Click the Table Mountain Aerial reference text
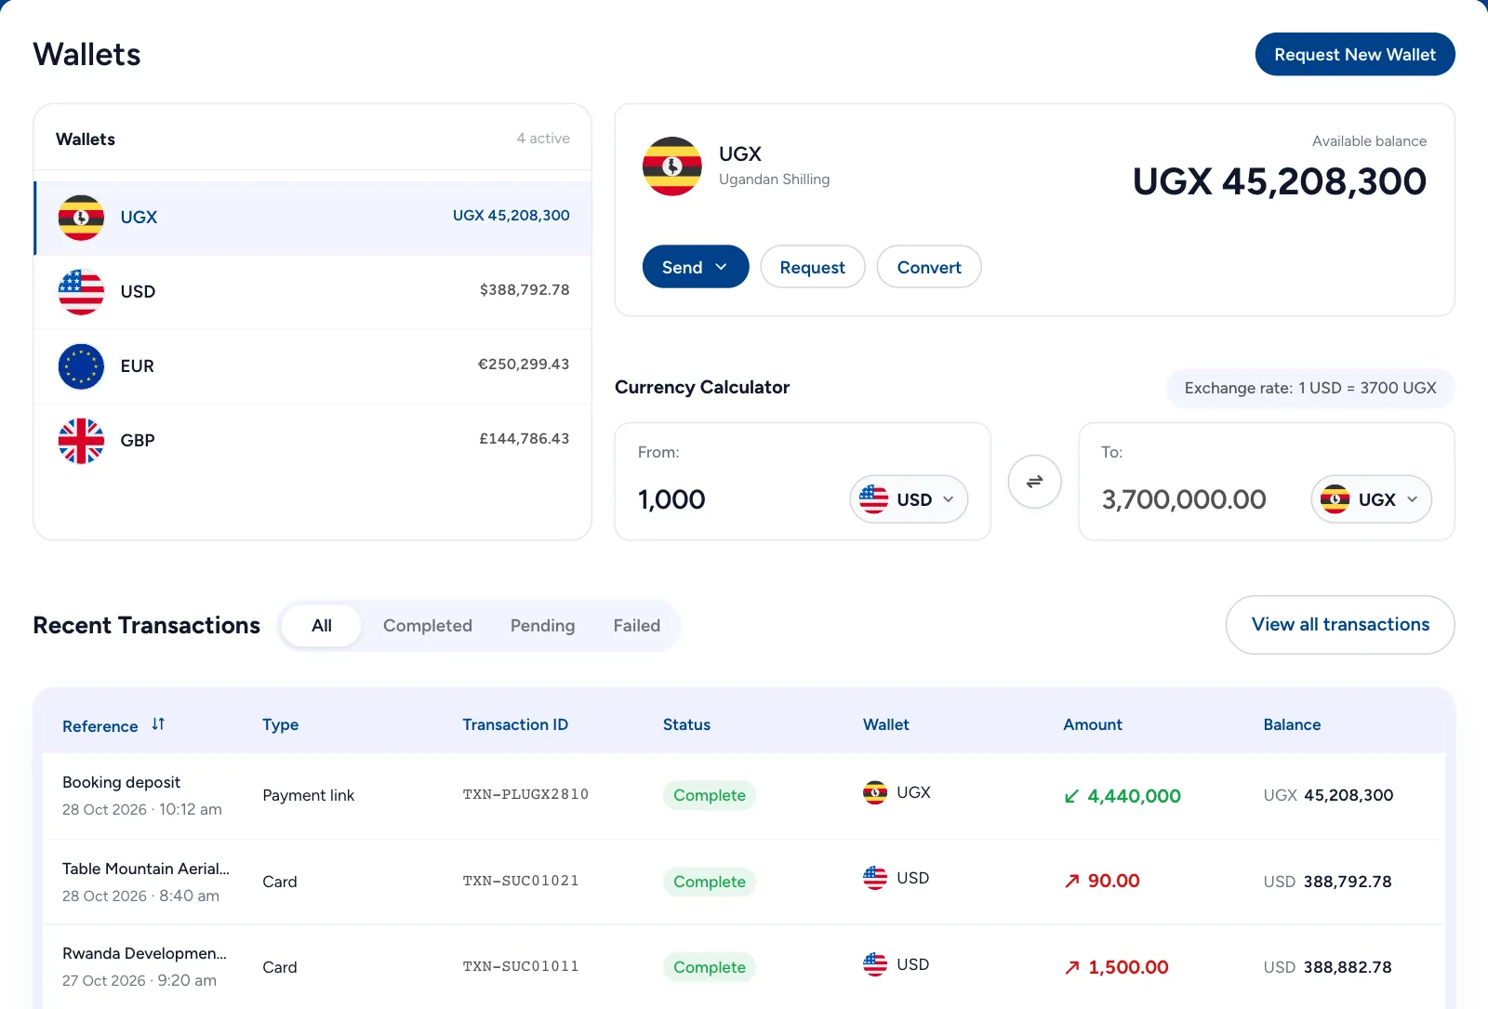The width and height of the screenshot is (1488, 1009). click(x=146, y=869)
